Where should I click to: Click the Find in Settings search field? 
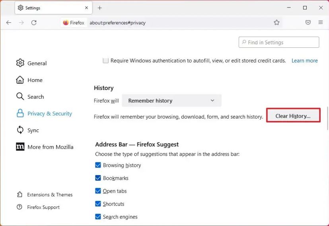[x=279, y=43]
